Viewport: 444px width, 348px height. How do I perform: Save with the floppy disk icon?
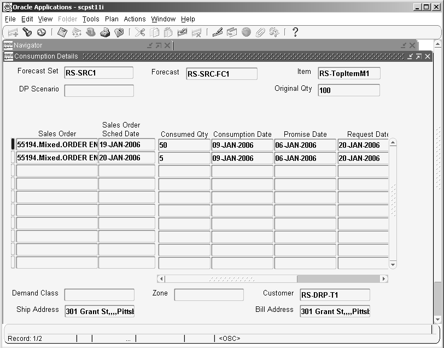click(62, 32)
